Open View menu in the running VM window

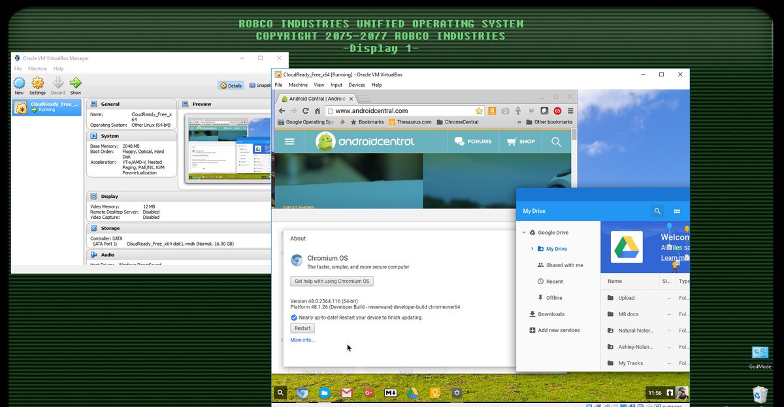coord(319,85)
